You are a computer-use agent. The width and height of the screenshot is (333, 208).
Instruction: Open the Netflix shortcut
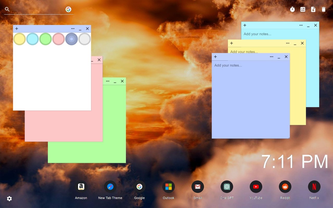[x=314, y=187]
